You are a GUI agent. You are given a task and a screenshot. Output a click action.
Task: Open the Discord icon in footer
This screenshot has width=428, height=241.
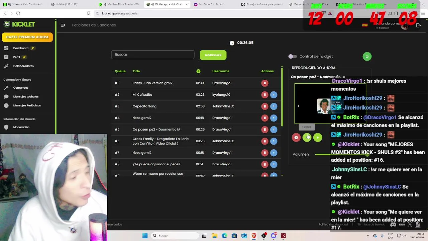point(393,225)
